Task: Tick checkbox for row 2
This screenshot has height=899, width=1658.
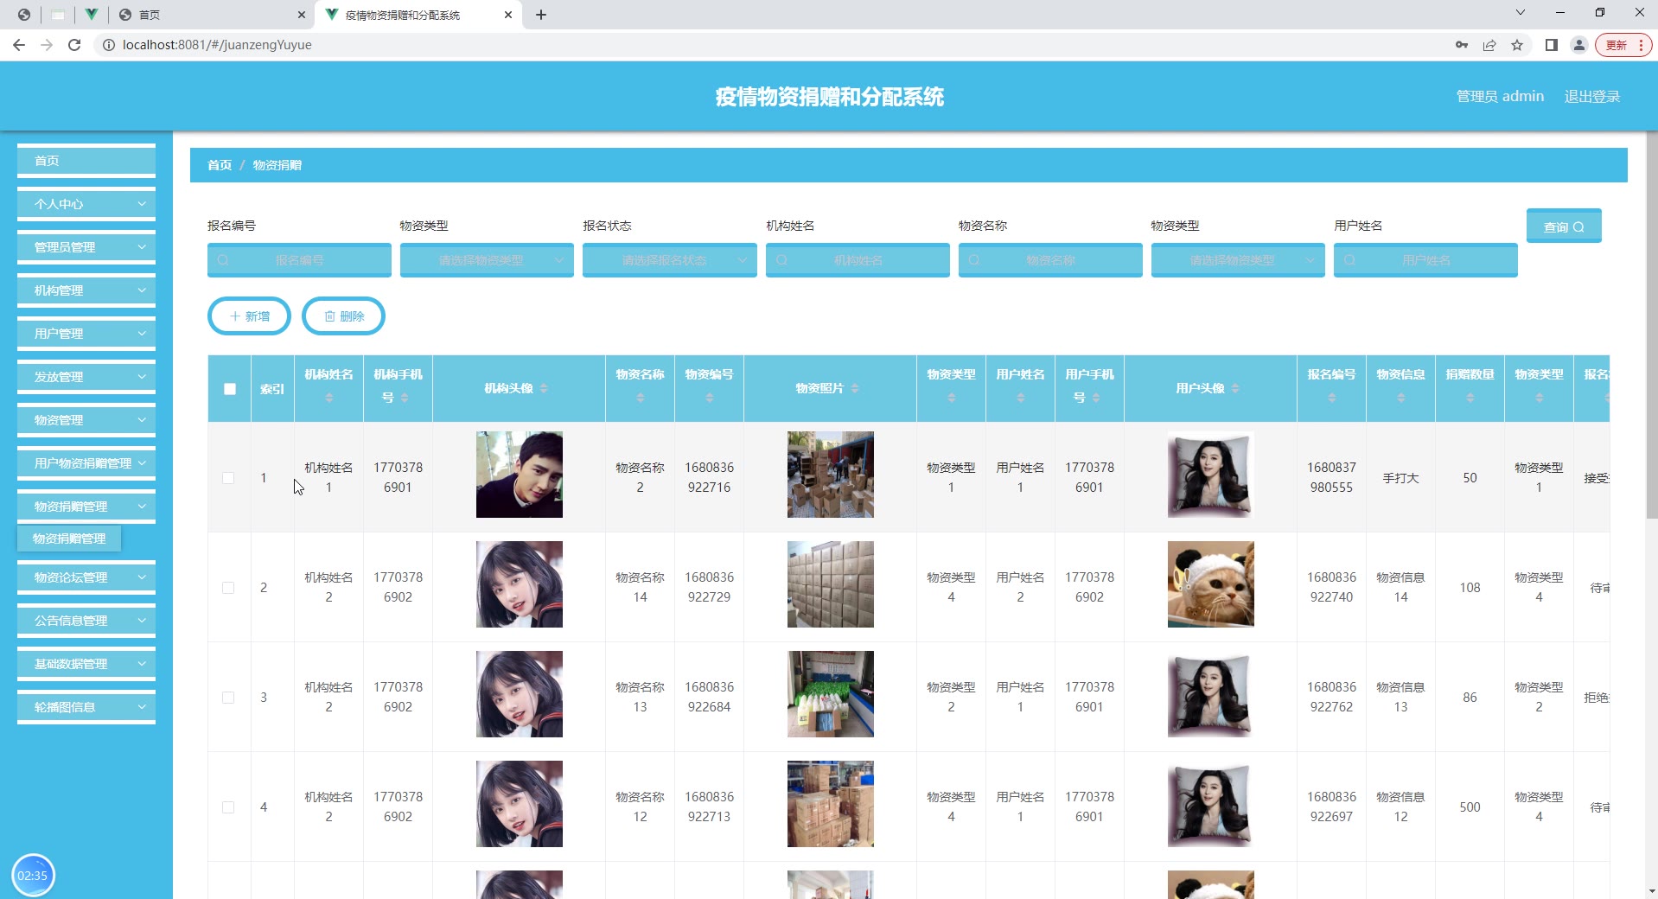Action: point(228,588)
